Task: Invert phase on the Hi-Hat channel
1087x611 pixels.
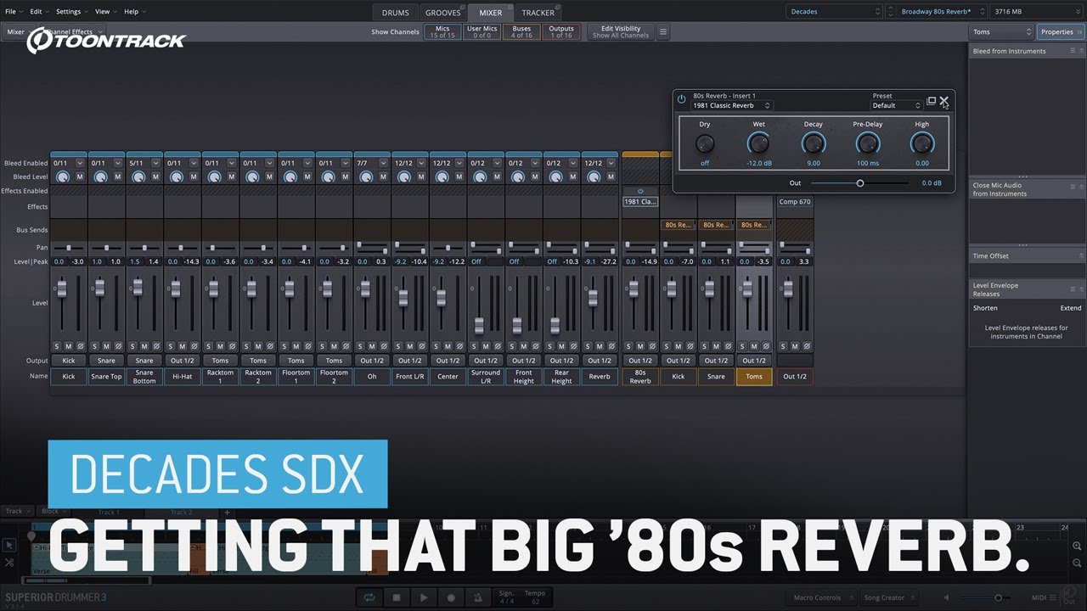Action: 194,346
